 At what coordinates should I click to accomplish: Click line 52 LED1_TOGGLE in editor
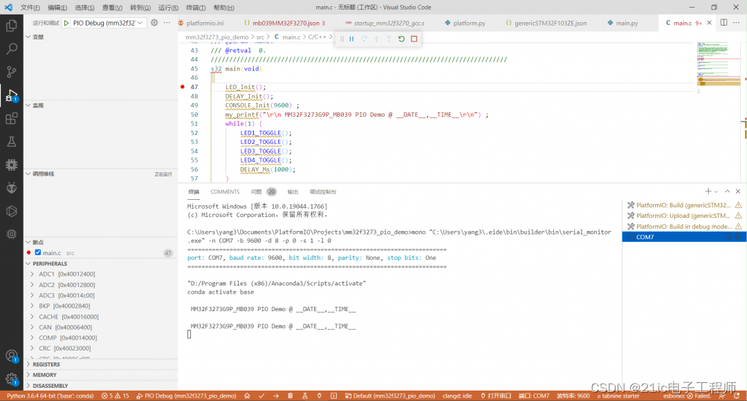pyautogui.click(x=260, y=133)
